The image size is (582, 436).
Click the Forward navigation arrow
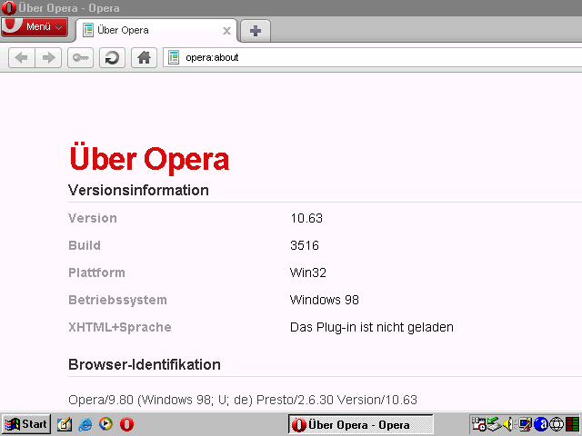tap(49, 58)
